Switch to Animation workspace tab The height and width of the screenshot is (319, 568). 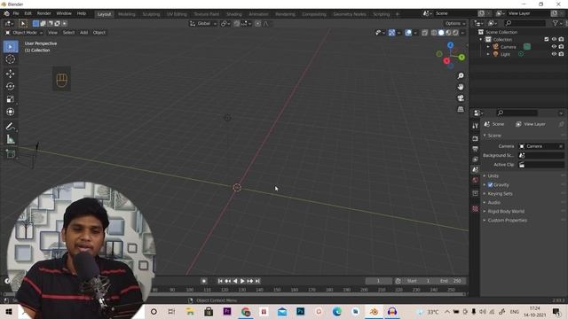coord(258,14)
